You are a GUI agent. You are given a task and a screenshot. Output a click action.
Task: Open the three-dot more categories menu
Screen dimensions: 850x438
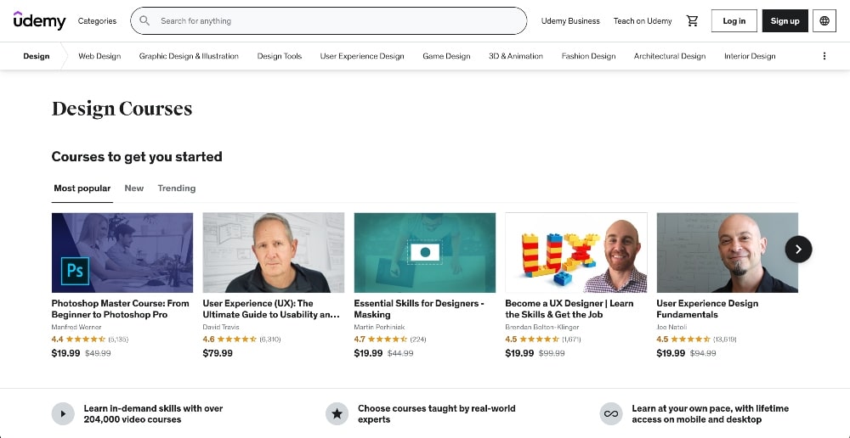824,56
